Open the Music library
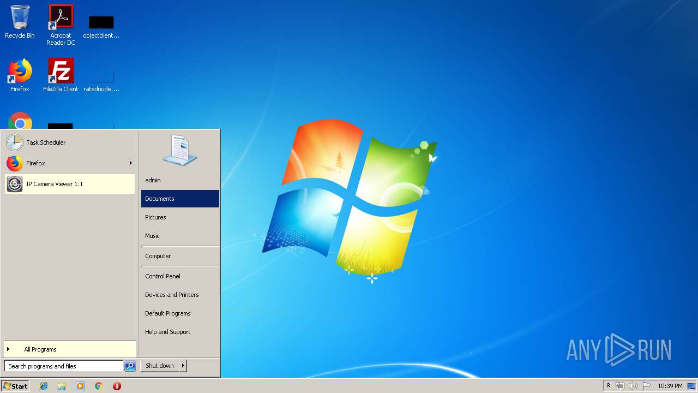698x393 pixels. 180,236
